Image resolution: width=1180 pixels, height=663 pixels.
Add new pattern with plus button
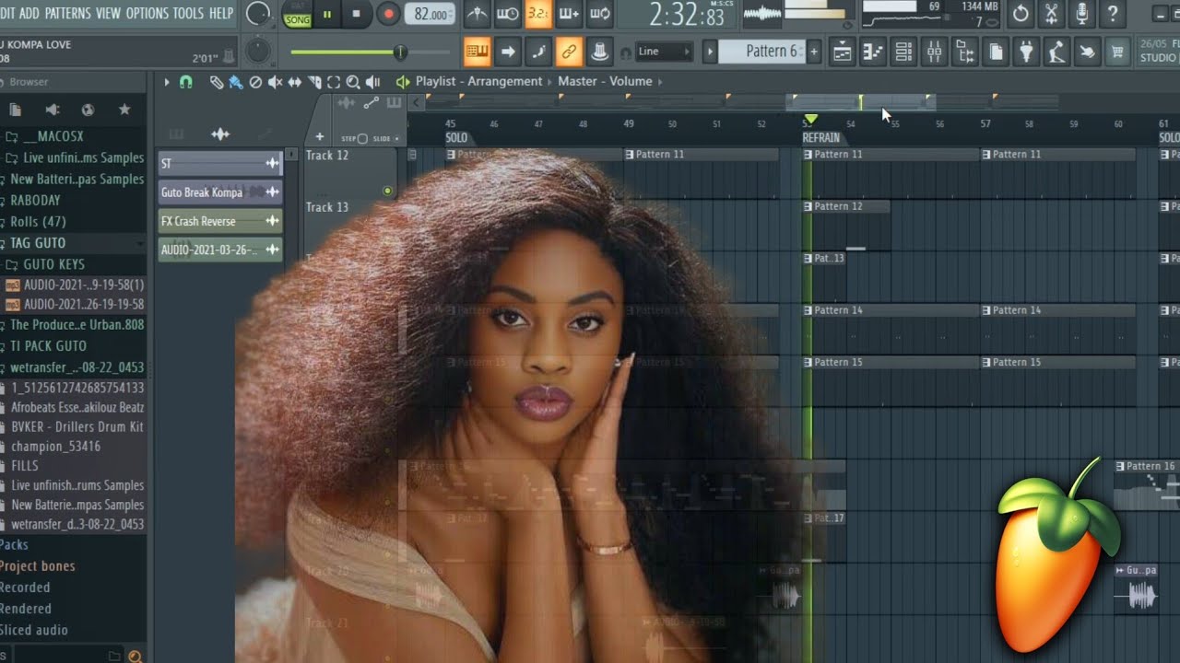[814, 52]
